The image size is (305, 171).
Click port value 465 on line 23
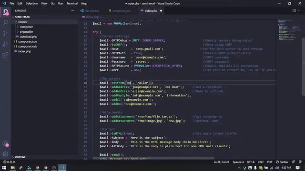coord(137,70)
